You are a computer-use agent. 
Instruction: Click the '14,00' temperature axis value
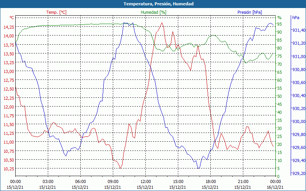click(9, 36)
